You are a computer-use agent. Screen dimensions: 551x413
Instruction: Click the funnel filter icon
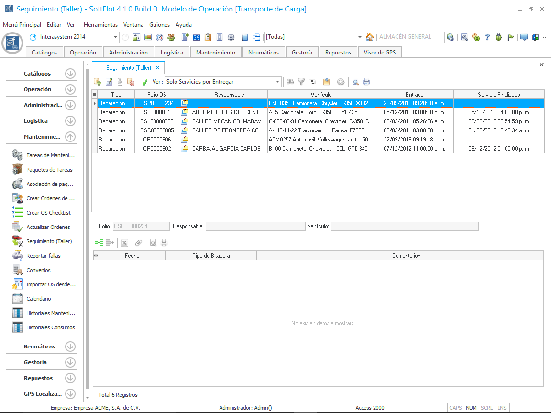tap(301, 82)
